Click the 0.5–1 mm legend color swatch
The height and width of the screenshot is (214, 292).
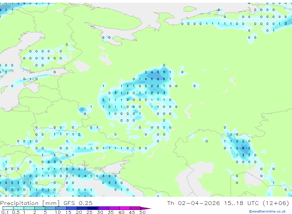[x=19, y=208]
